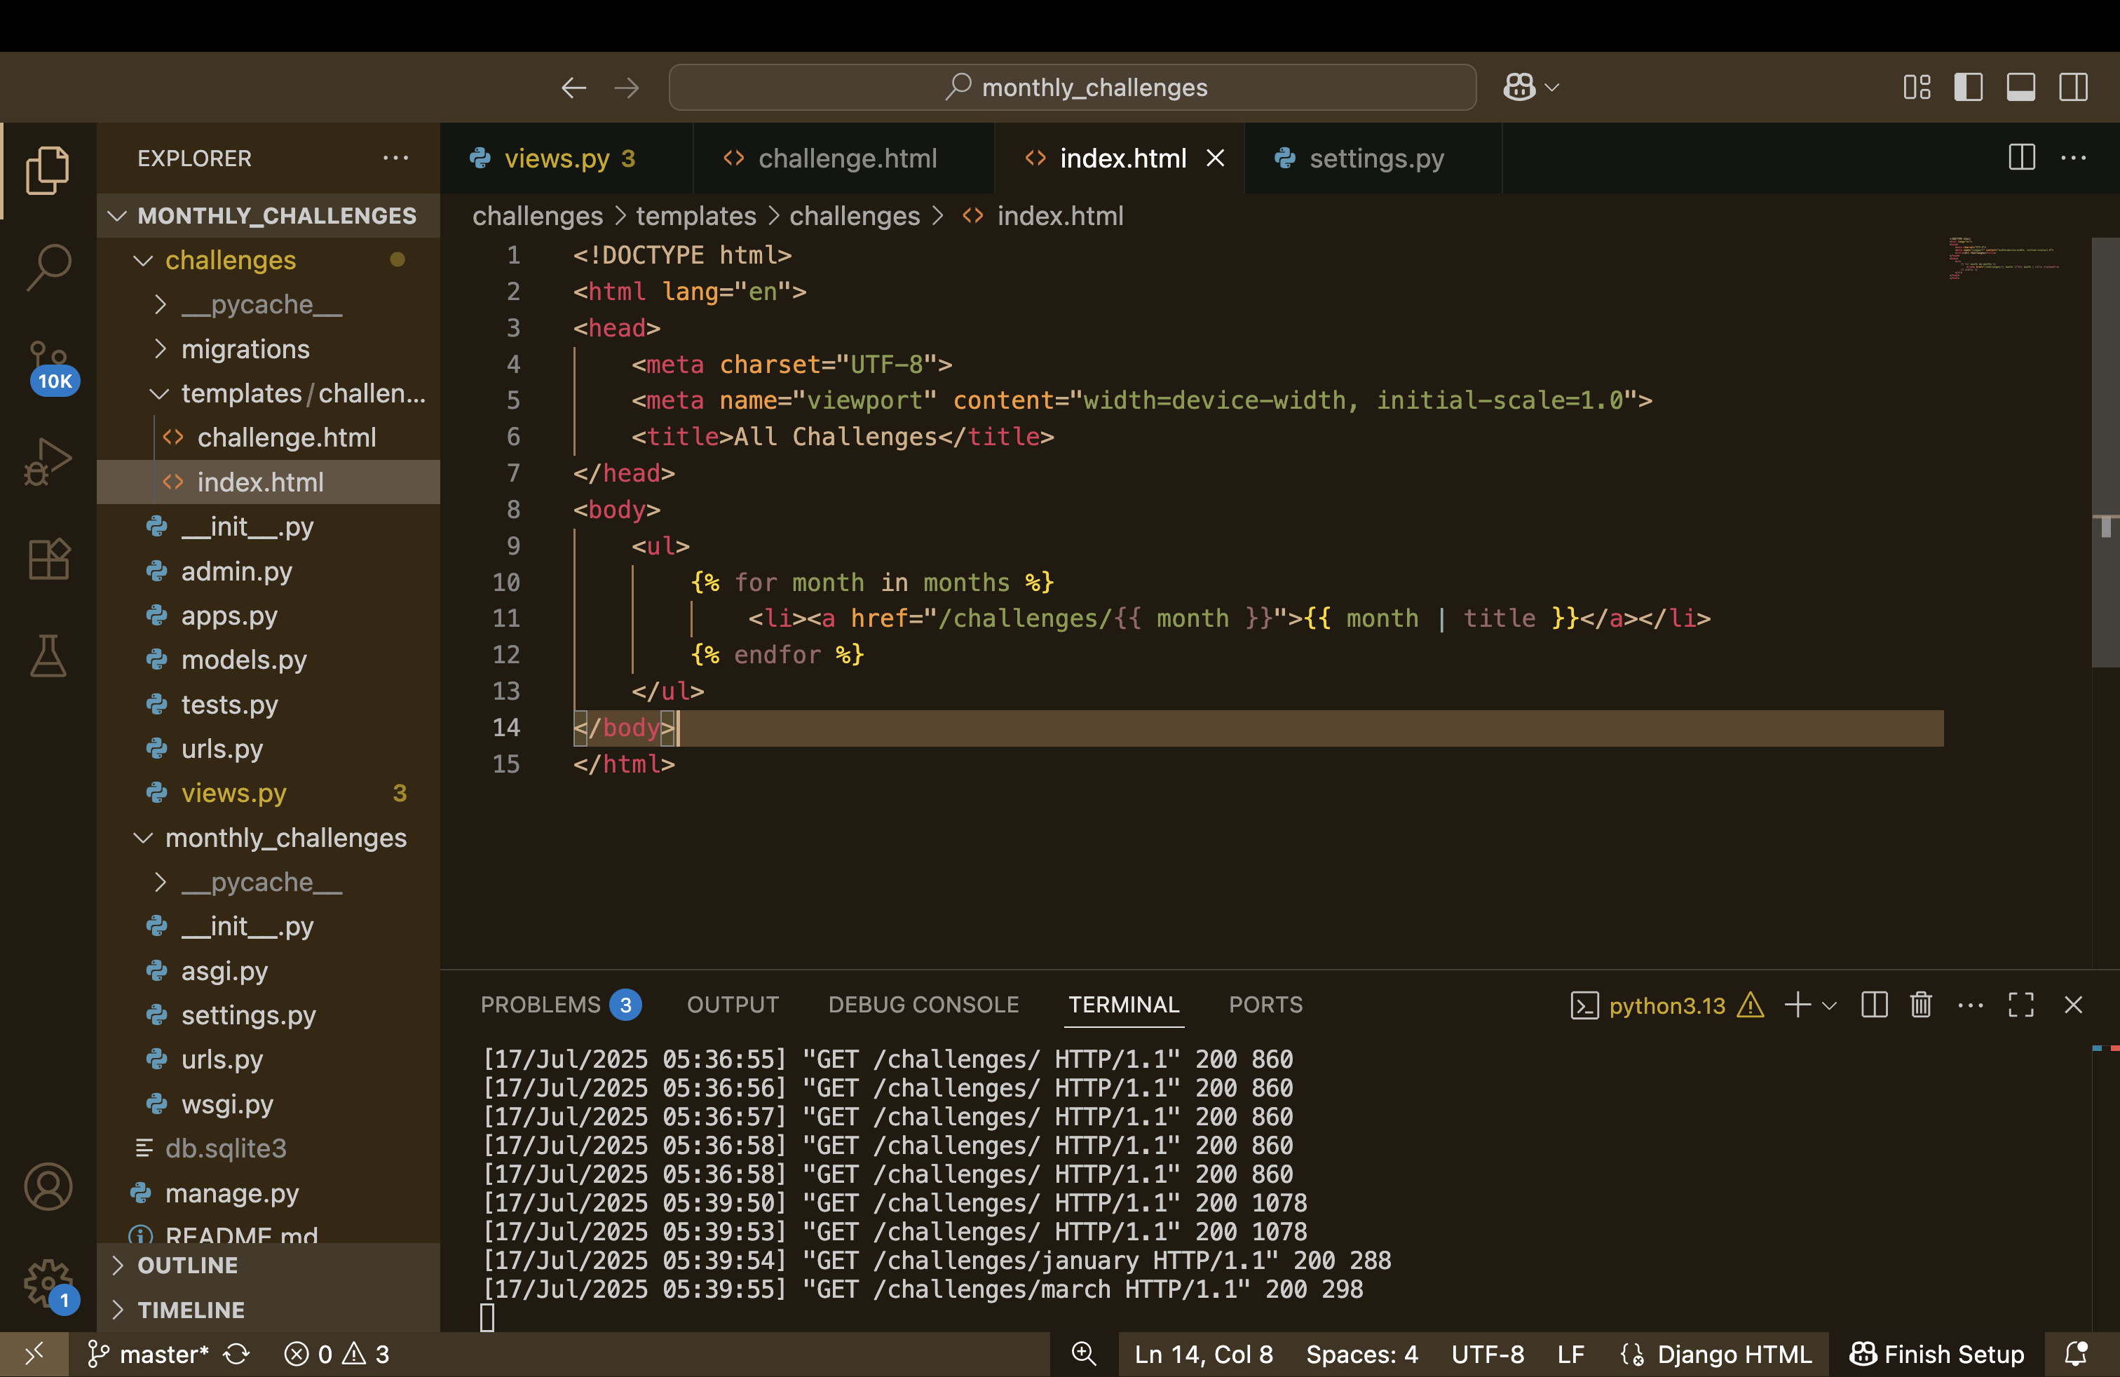The width and height of the screenshot is (2120, 1377).
Task: Click the editor minimap preview
Action: pos(2004,259)
